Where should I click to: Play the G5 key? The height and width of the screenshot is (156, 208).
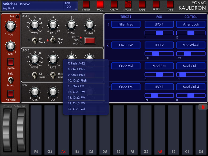[x=146, y=130]
